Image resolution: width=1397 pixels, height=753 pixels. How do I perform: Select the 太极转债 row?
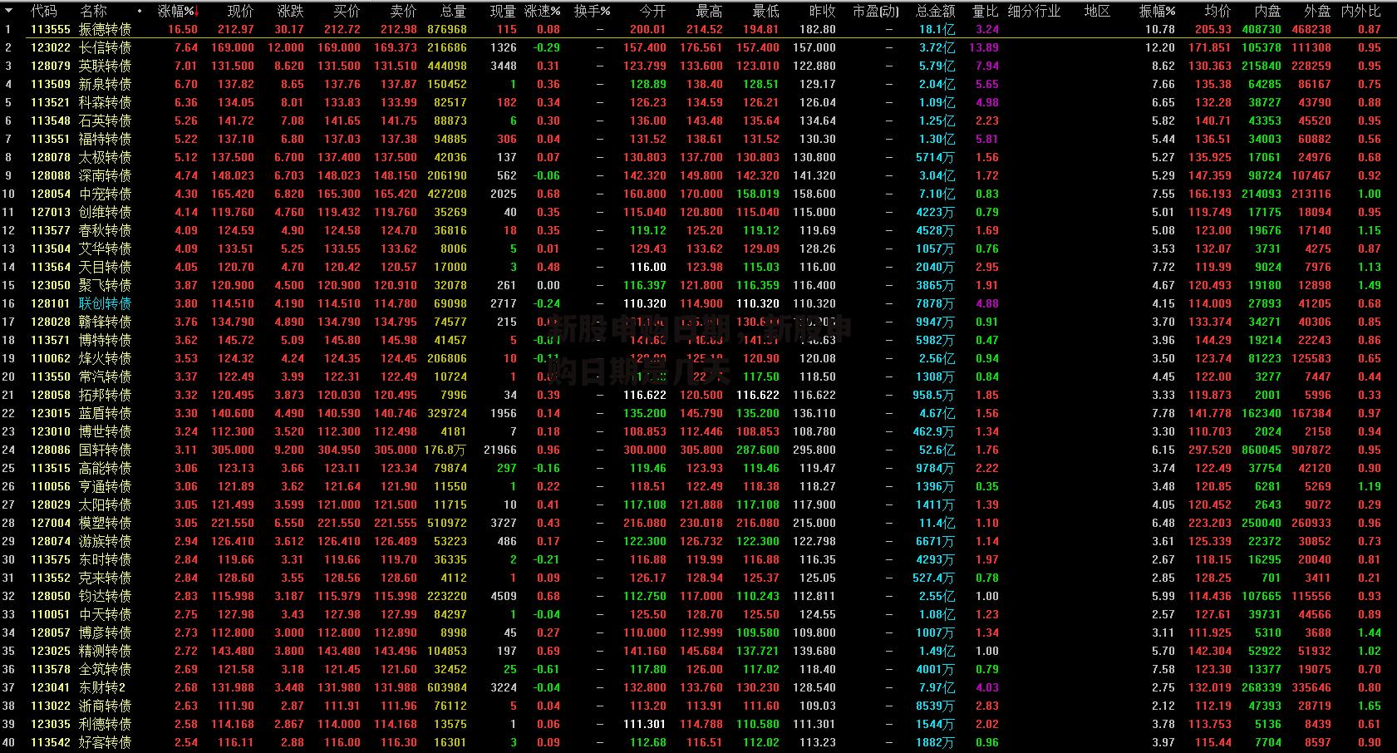(698, 157)
